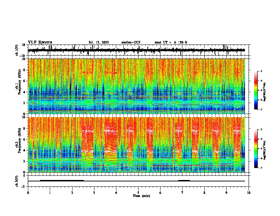280x216 pixels.
Task: Click the time axis tick label "0"
Action: point(28,193)
